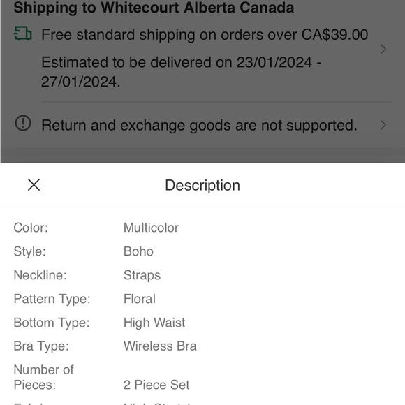Select the Straps neckline value
The width and height of the screenshot is (405, 405).
coord(142,275)
